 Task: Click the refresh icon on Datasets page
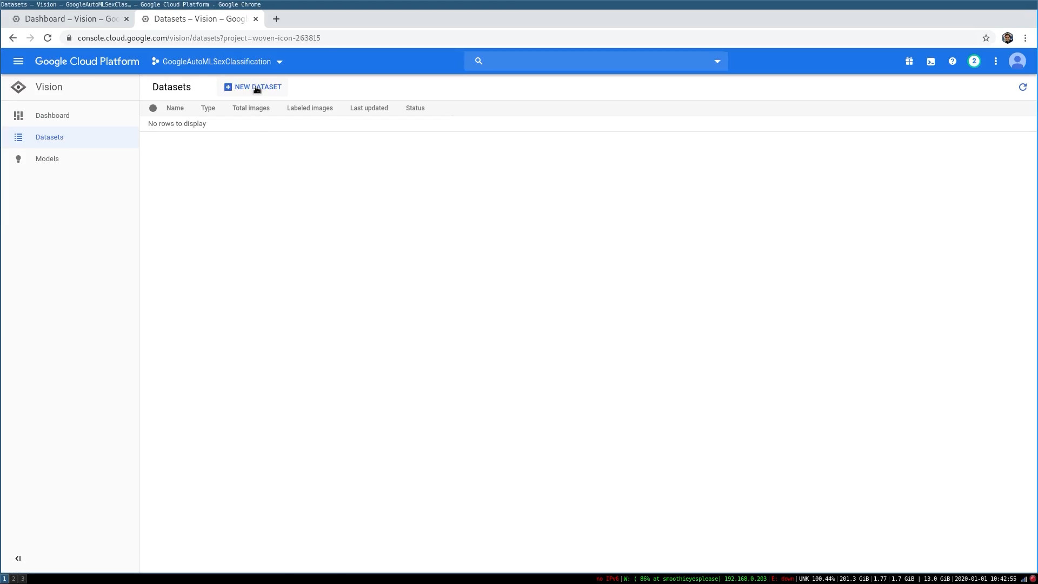(x=1023, y=87)
